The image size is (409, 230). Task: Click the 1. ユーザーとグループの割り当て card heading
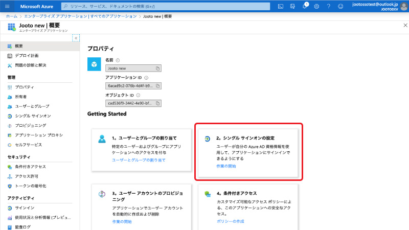pos(144,138)
